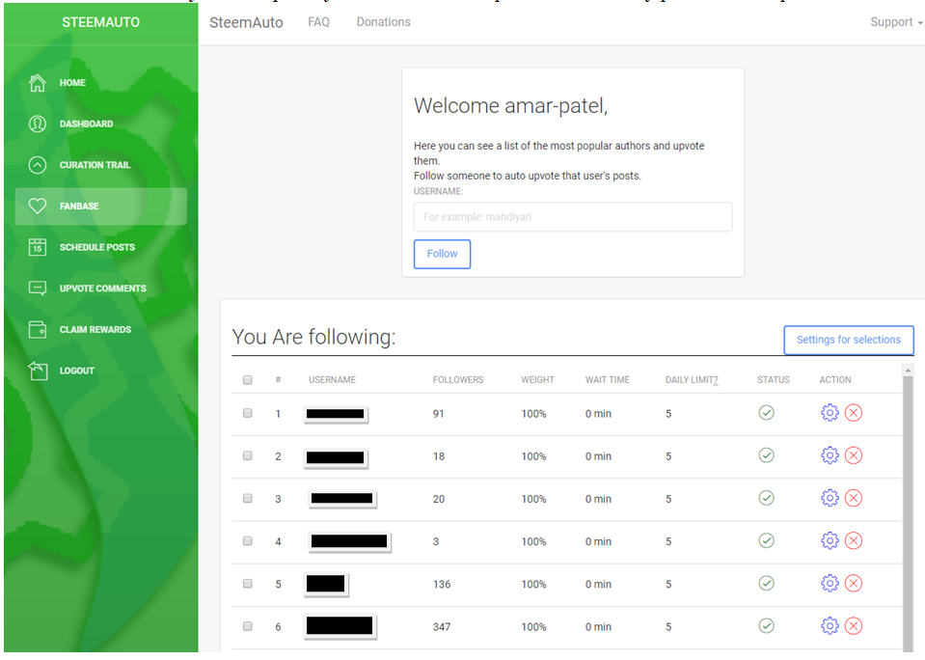Screen dimensions: 925x660
Task: Open the Donations page
Action: pyautogui.click(x=384, y=22)
